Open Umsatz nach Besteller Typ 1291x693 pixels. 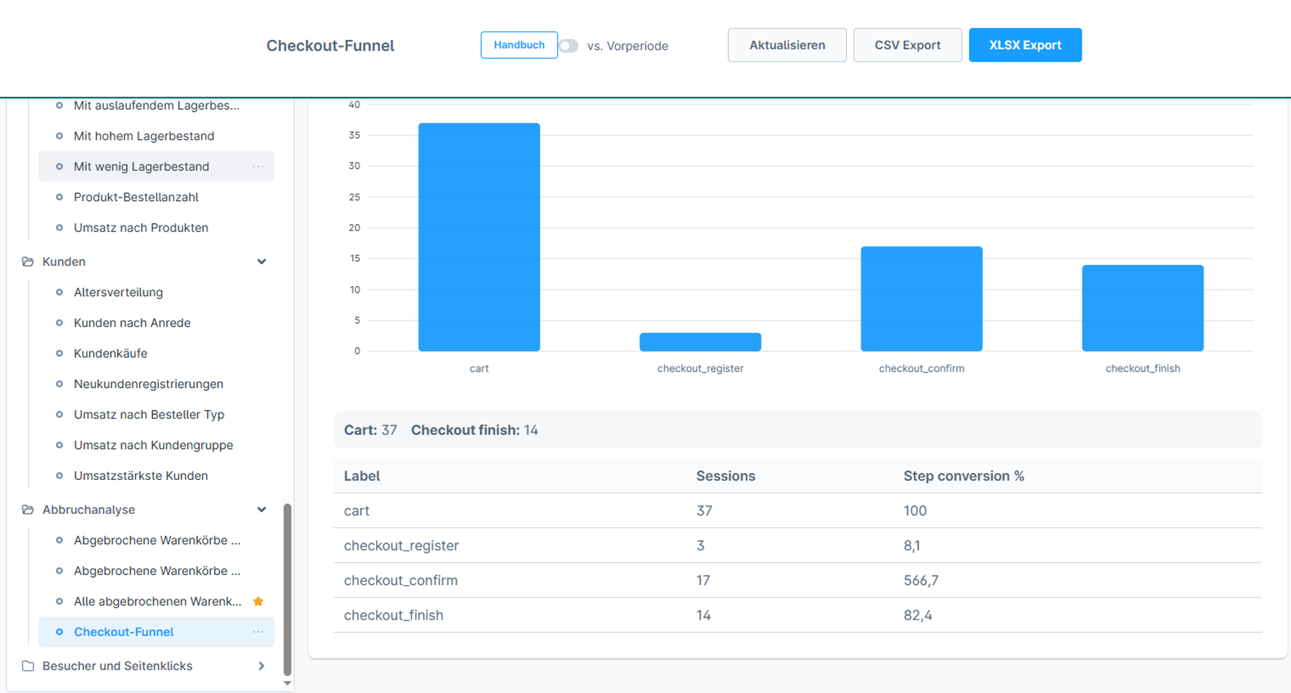point(149,415)
